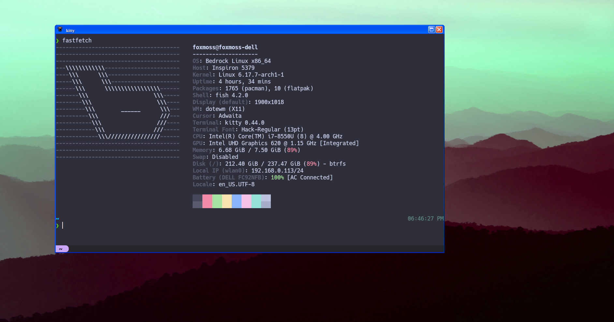Maximize the kitty terminal window
The height and width of the screenshot is (322, 614).
coord(431,30)
